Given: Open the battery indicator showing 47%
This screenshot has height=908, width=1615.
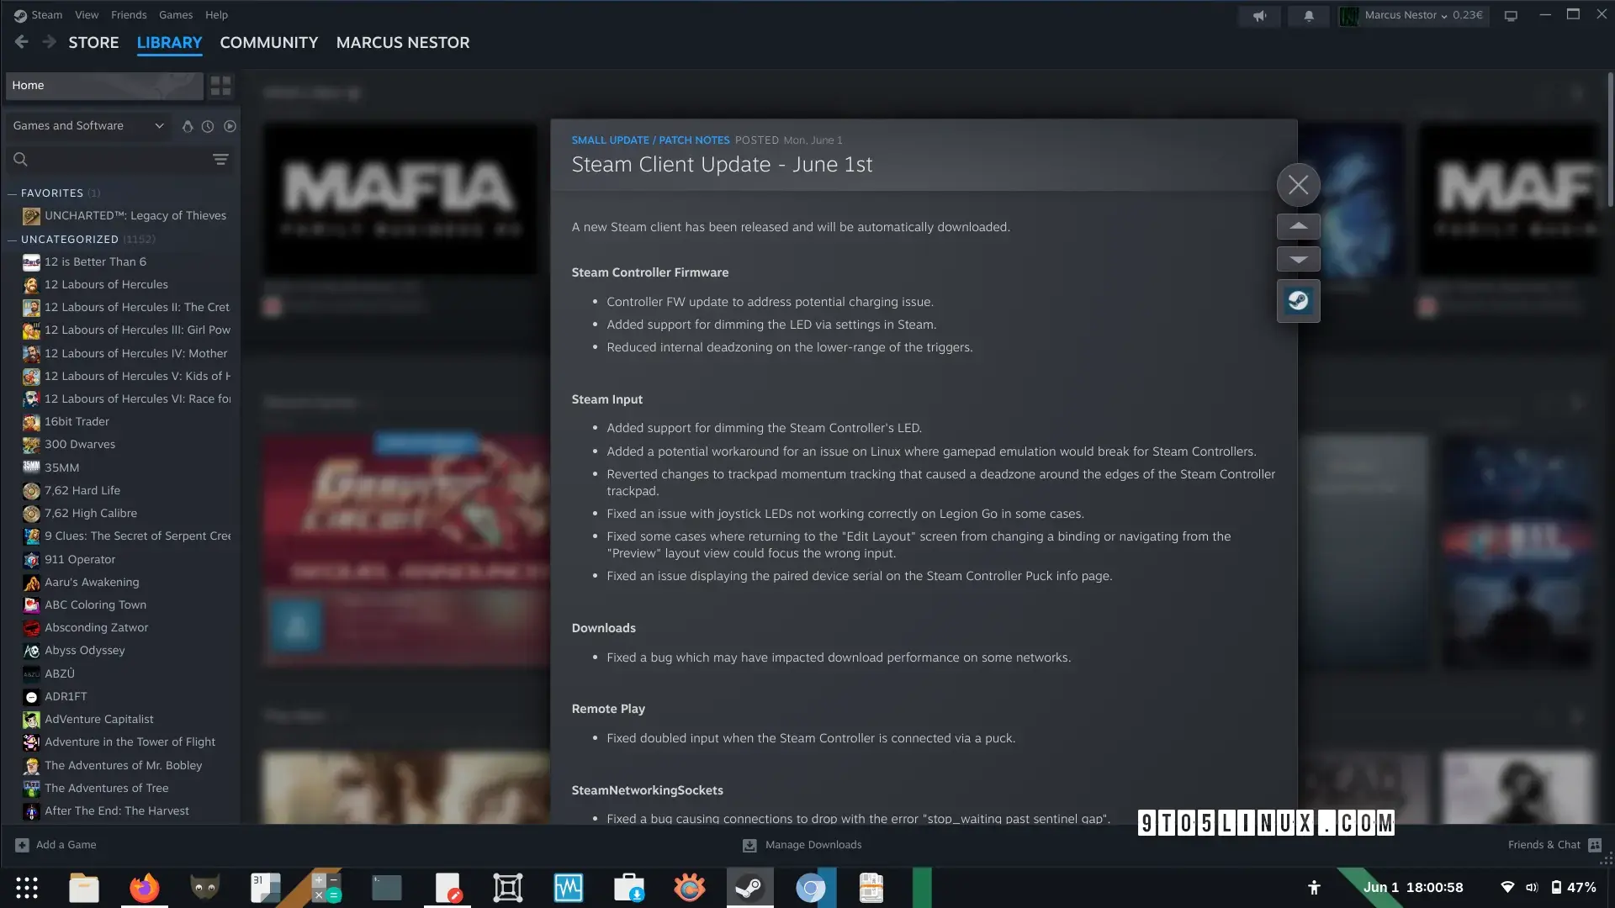Looking at the screenshot, I should pos(1574,888).
